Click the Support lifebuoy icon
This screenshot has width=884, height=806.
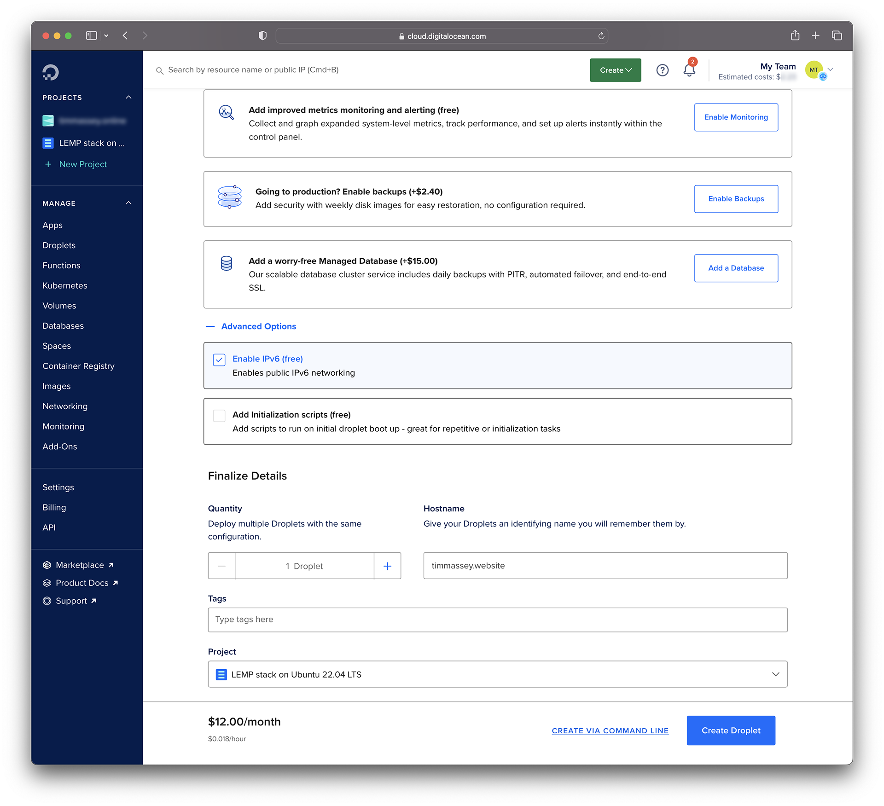coord(47,601)
